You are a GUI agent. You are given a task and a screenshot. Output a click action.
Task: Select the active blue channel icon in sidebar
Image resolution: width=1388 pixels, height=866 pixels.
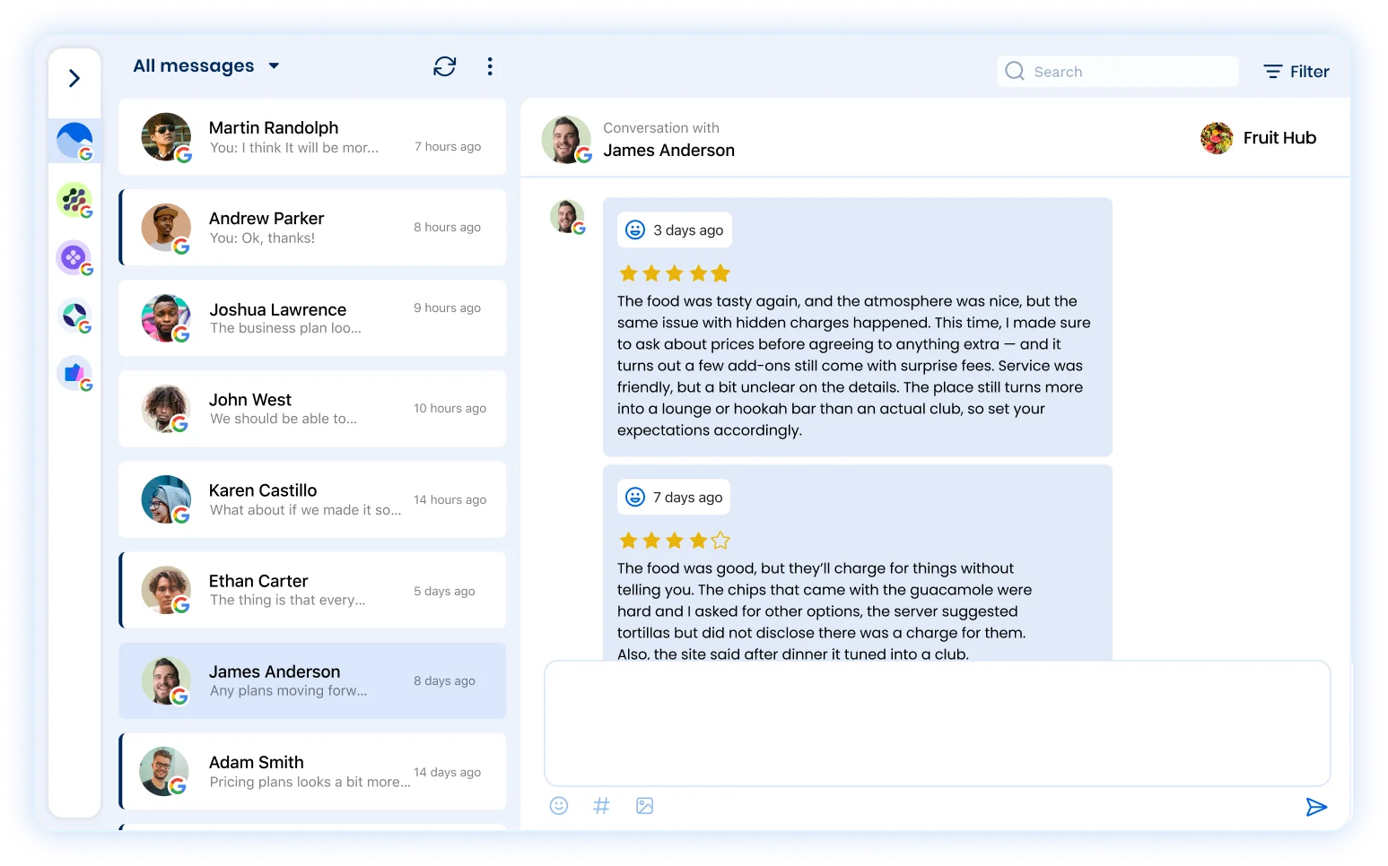[x=74, y=139]
